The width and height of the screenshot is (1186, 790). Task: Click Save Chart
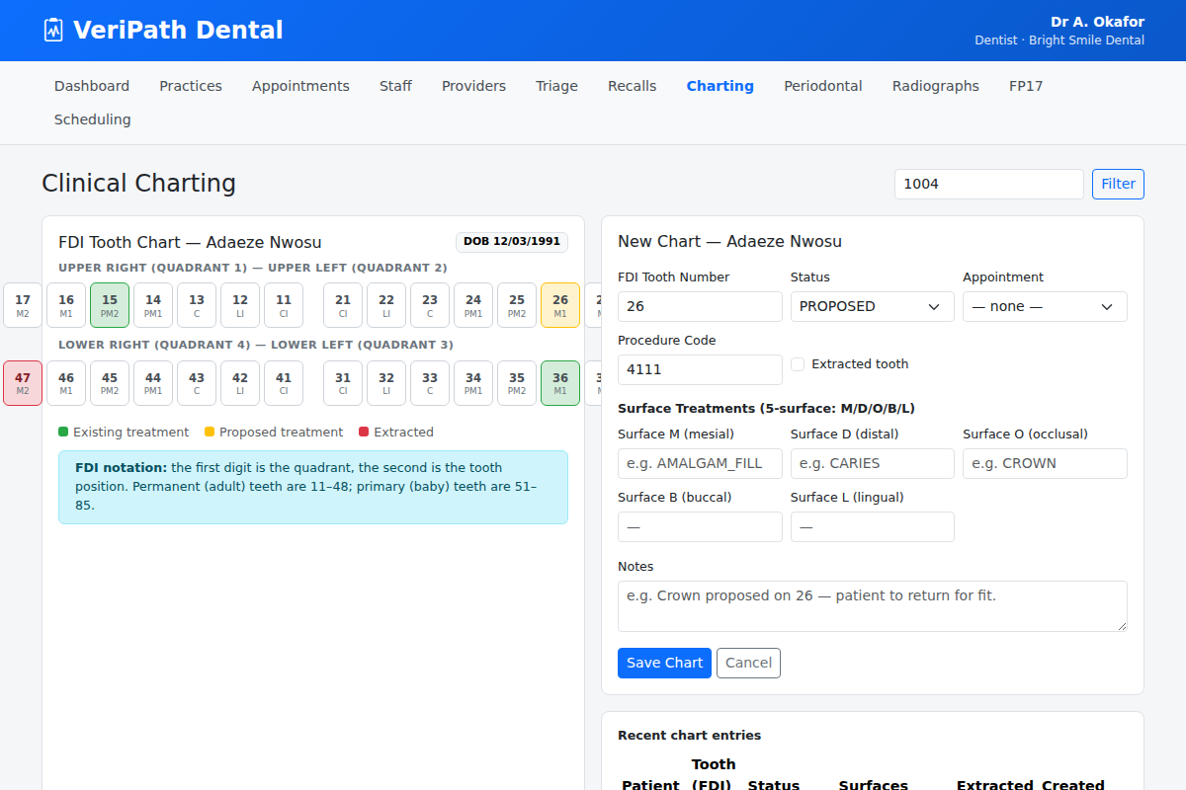[x=664, y=663]
